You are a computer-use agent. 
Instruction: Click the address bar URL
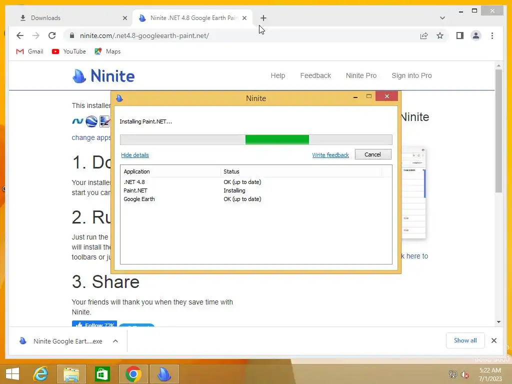tap(144, 35)
